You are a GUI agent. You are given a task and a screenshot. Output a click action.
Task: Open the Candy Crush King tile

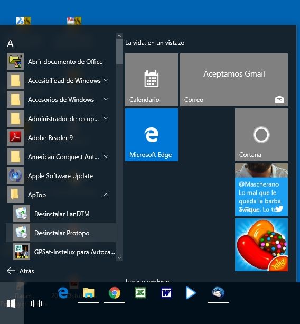point(261,245)
